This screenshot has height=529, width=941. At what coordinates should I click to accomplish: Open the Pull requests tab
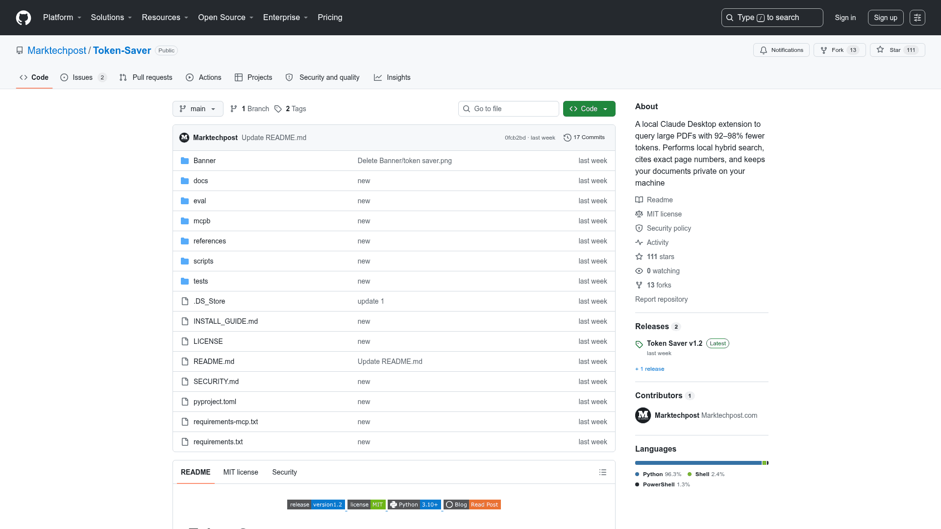coord(146,77)
